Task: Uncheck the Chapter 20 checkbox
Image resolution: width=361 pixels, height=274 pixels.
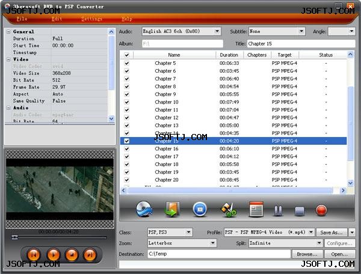Action: click(126, 180)
